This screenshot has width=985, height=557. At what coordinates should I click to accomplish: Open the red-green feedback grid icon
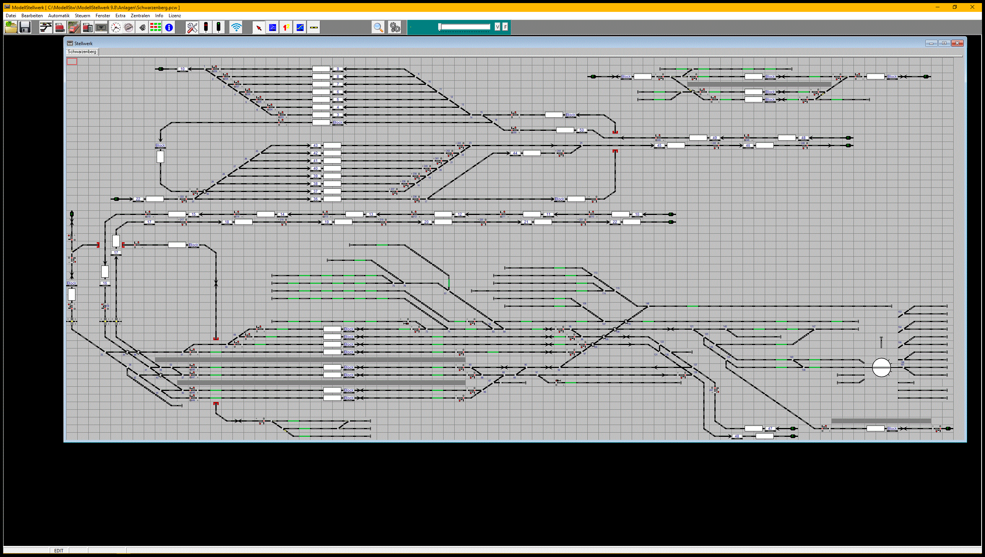[156, 27]
